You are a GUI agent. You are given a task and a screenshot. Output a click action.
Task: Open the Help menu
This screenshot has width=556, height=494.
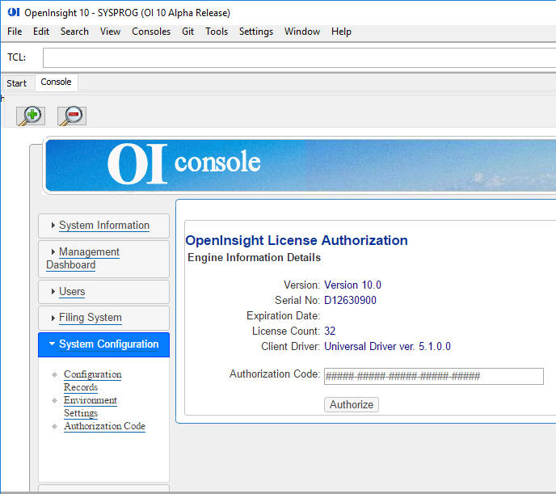341,32
